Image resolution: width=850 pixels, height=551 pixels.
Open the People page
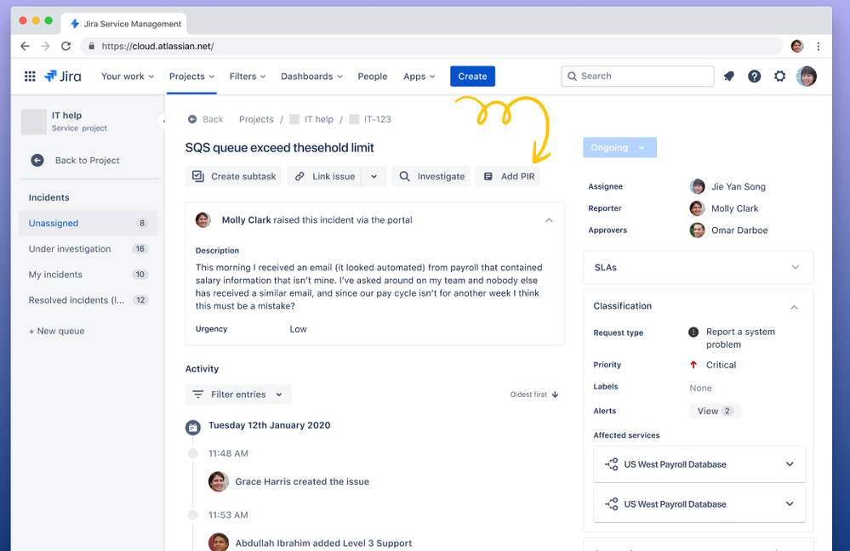[x=373, y=77]
